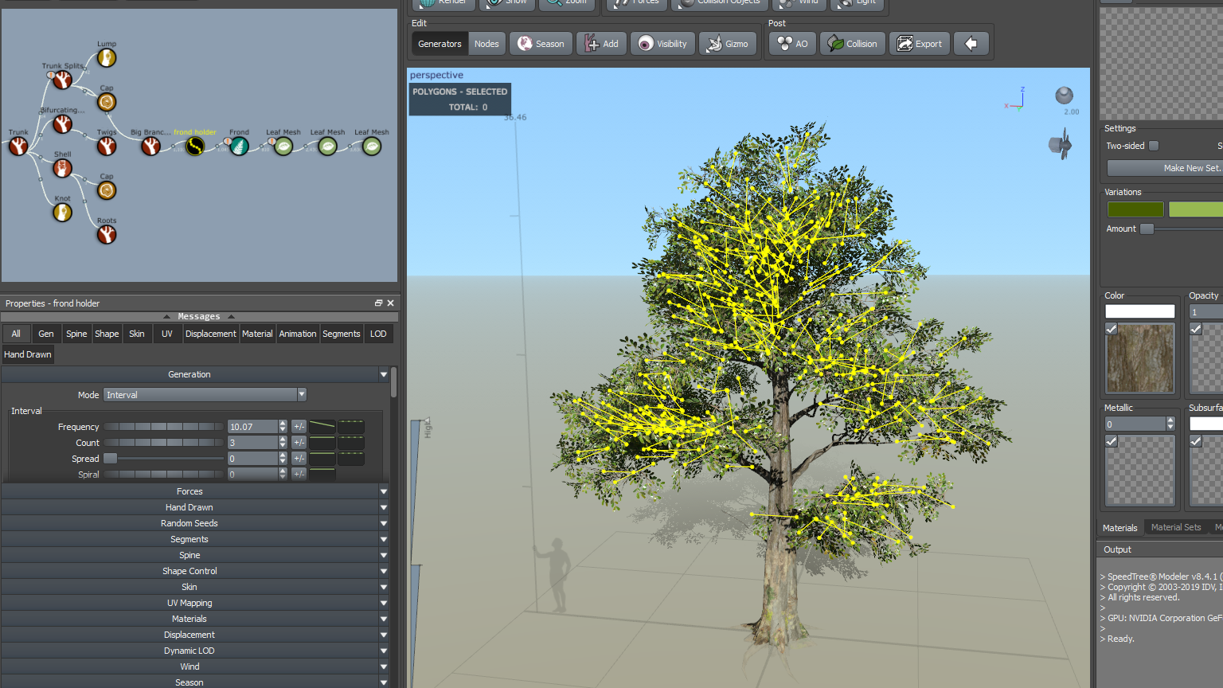Open the Material Sets tab
This screenshot has height=688, width=1223.
coord(1175,527)
